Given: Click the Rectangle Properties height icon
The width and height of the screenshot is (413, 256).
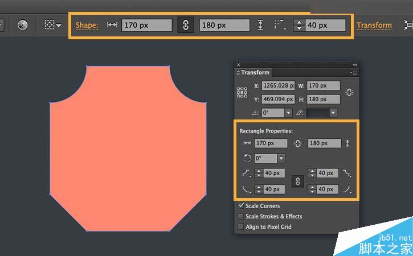Looking at the screenshot, I should (x=347, y=143).
